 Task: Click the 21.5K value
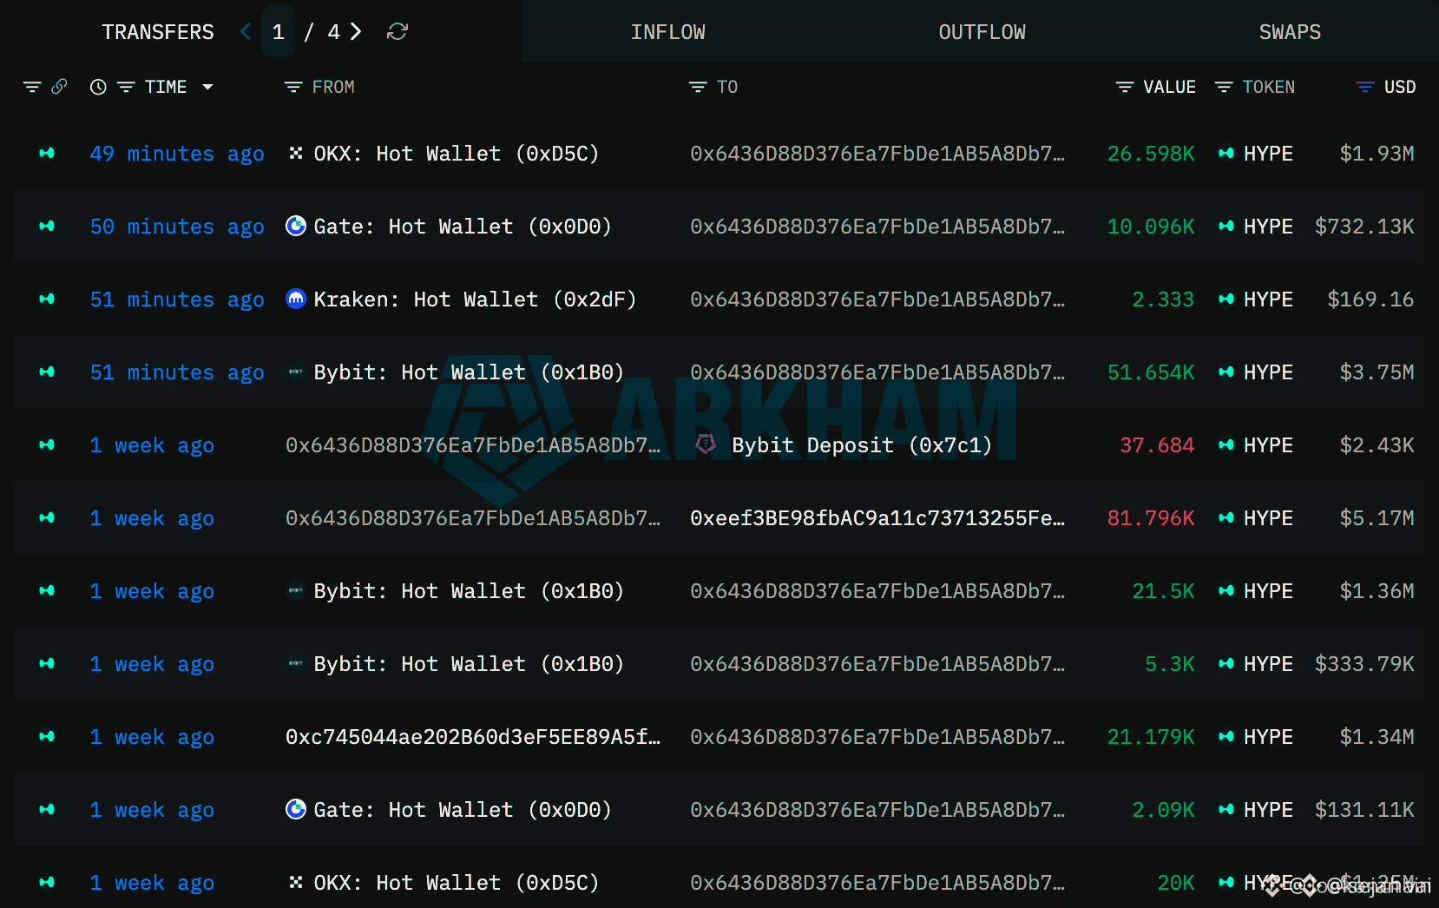coord(1163,591)
